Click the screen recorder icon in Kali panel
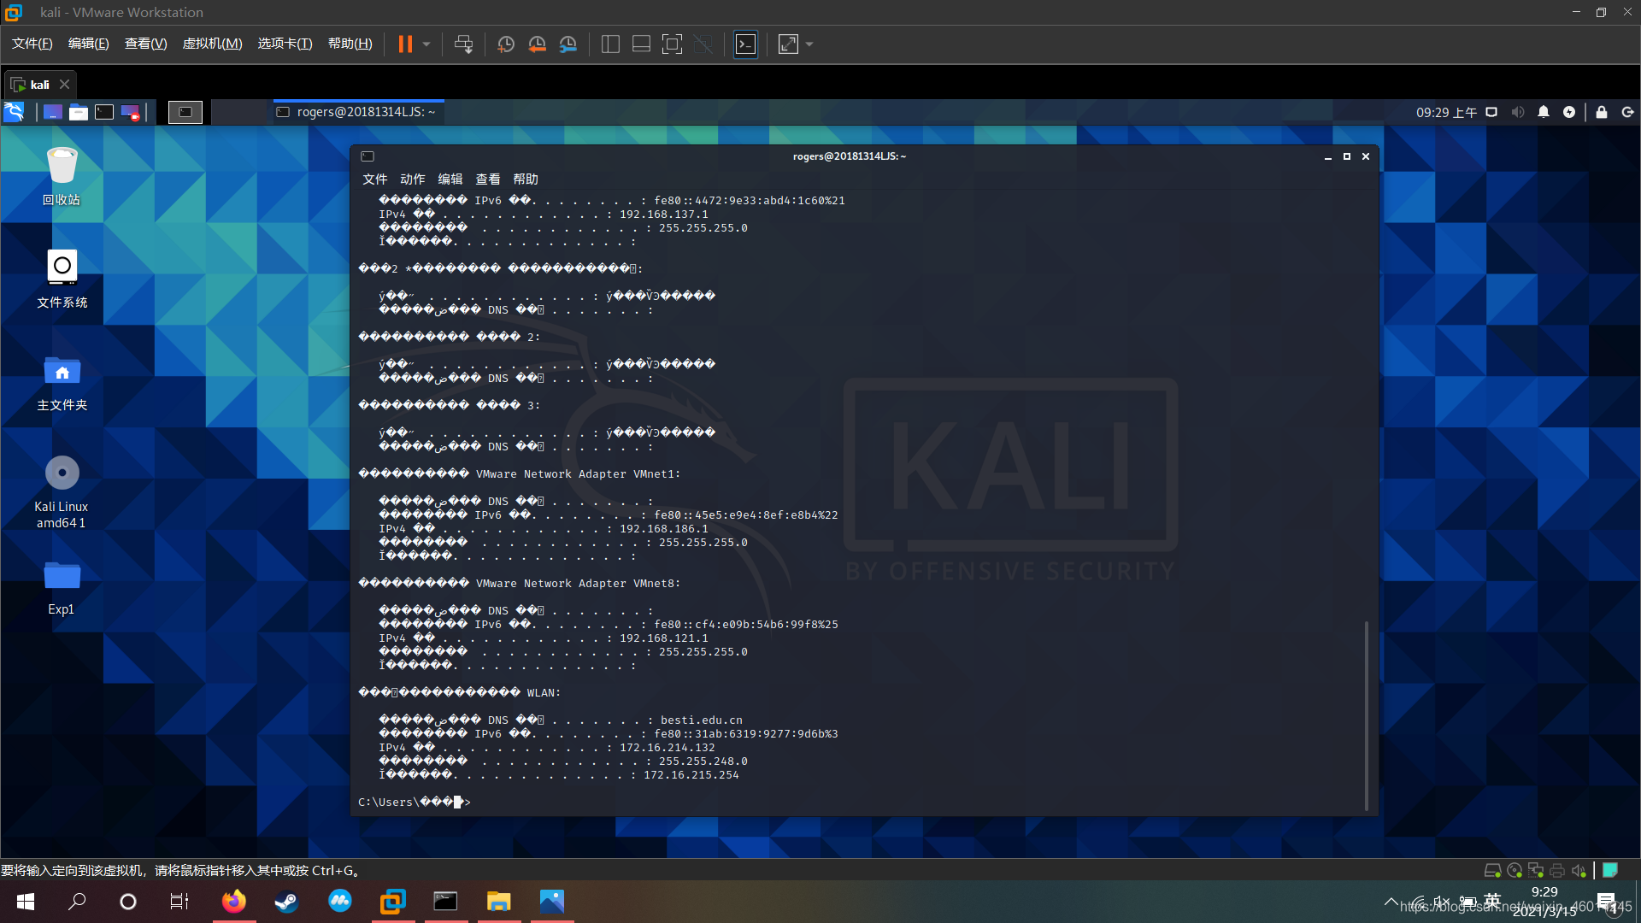This screenshot has width=1641, height=923. click(x=130, y=112)
